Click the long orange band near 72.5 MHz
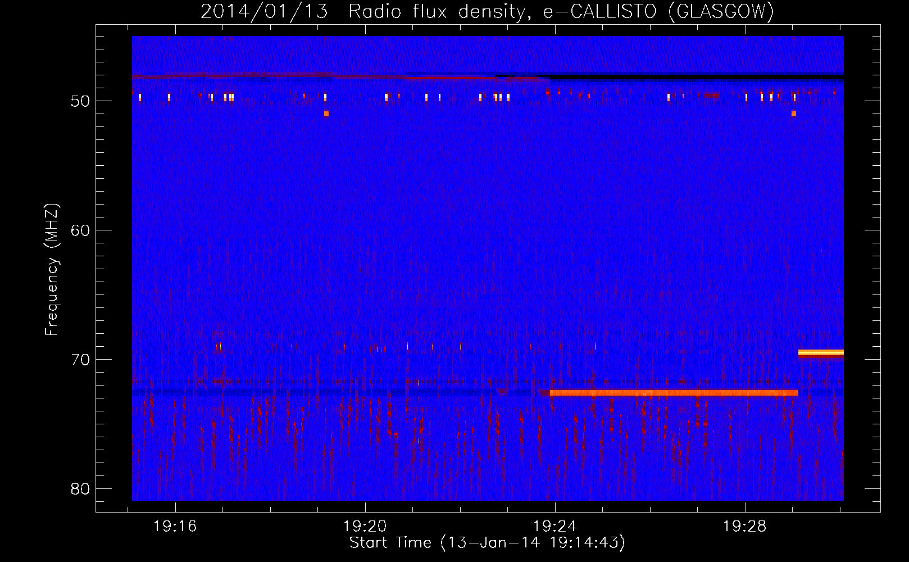 pos(674,392)
